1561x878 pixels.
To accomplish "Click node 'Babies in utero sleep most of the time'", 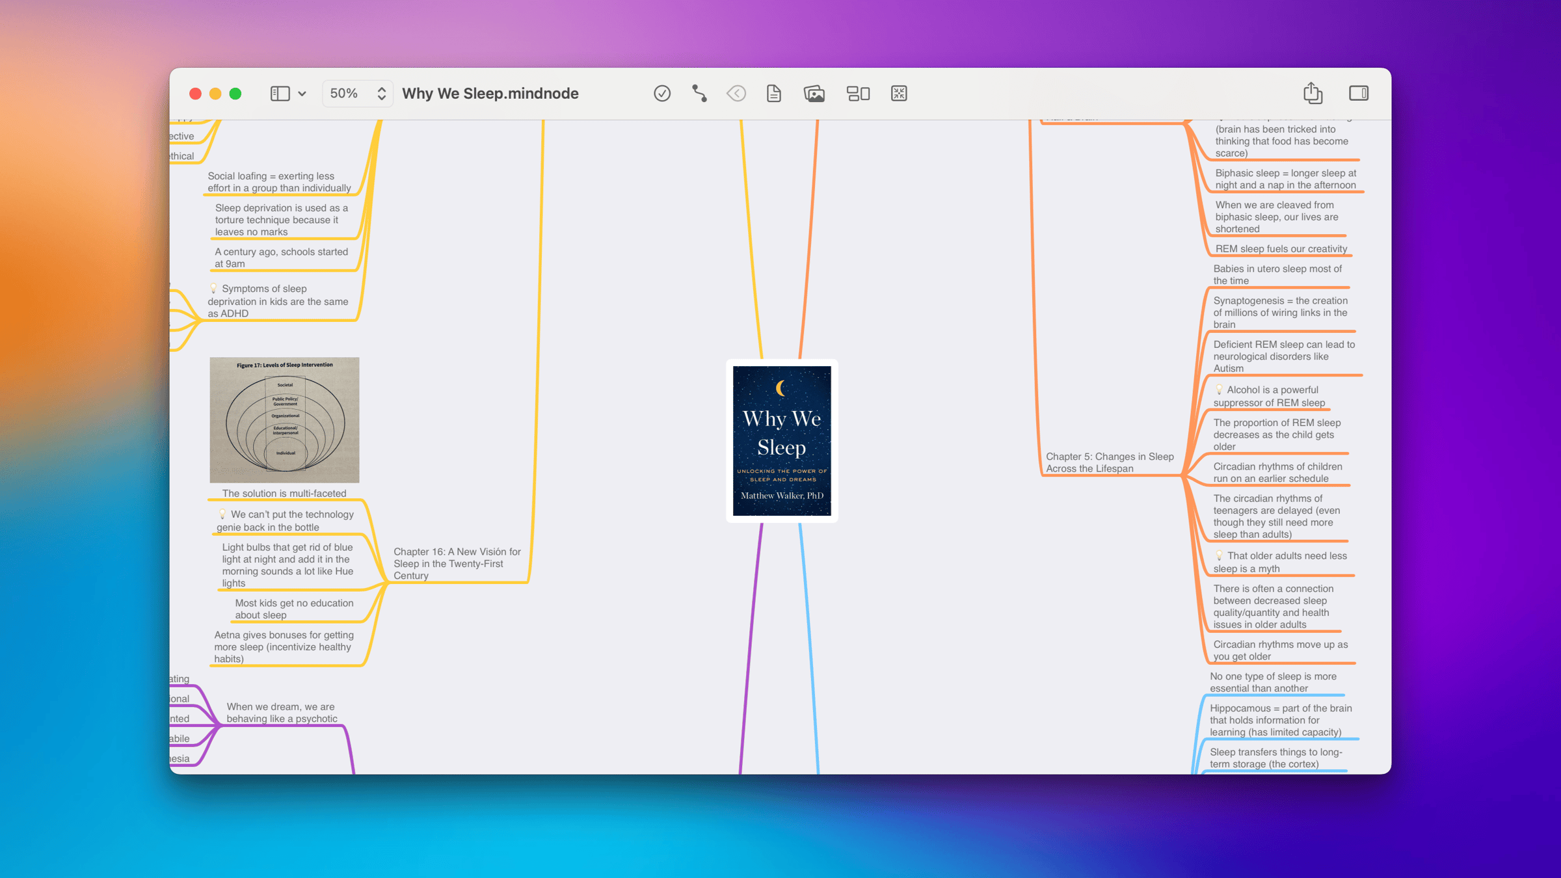I will (1277, 274).
